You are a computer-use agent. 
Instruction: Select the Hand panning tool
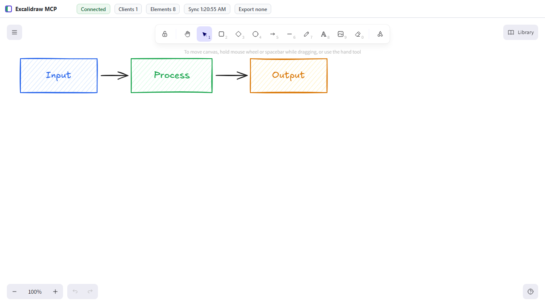[x=187, y=34]
